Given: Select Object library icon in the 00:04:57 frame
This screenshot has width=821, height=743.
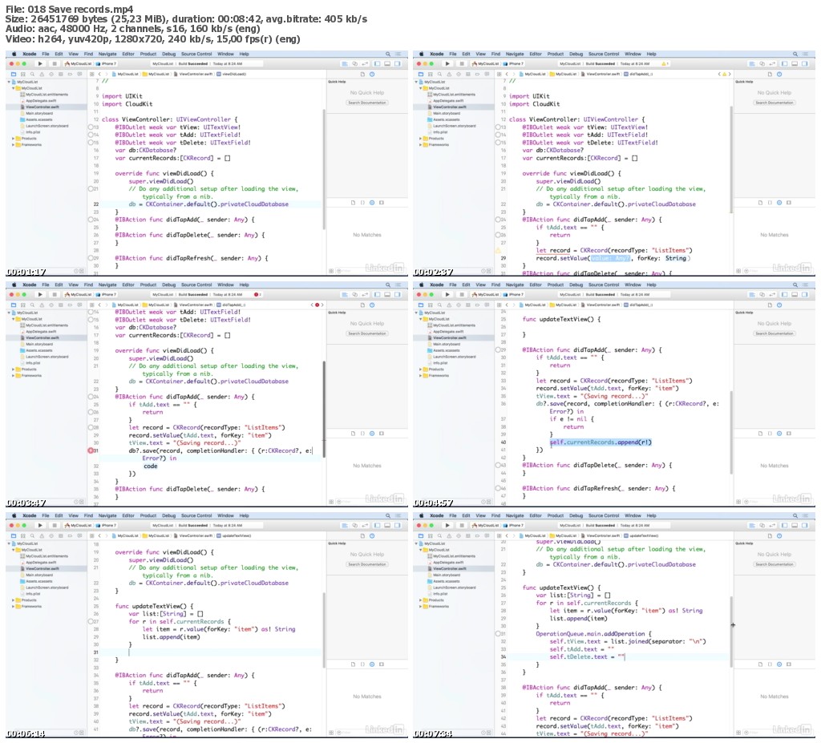Looking at the screenshot, I should pos(779,434).
